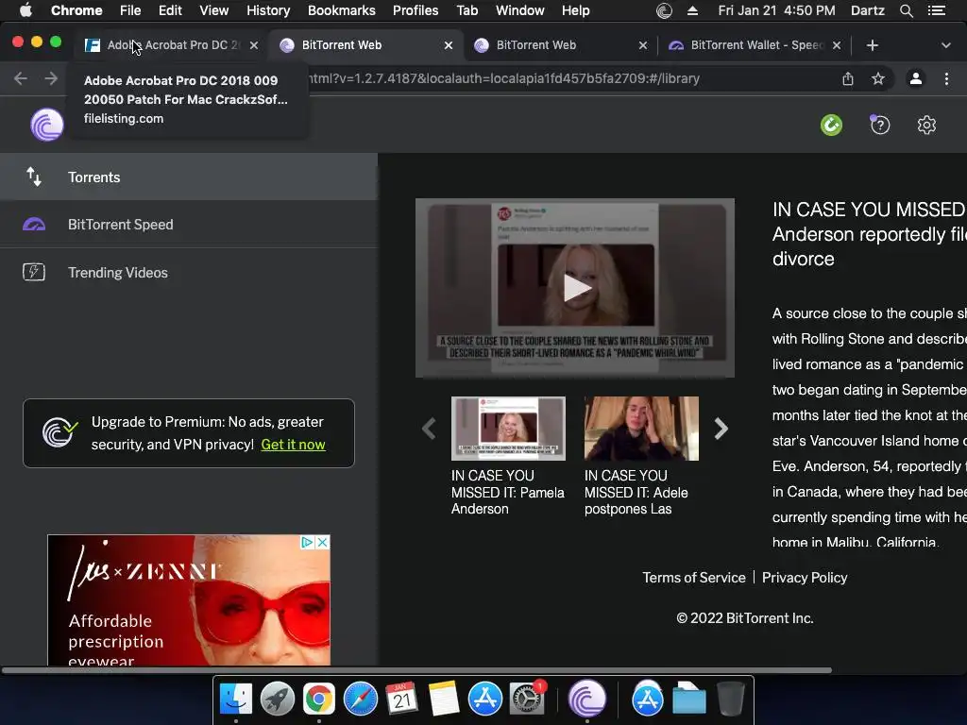The height and width of the screenshot is (725, 967).
Task: Click the AdChoices info icon on the ad
Action: pos(308,542)
